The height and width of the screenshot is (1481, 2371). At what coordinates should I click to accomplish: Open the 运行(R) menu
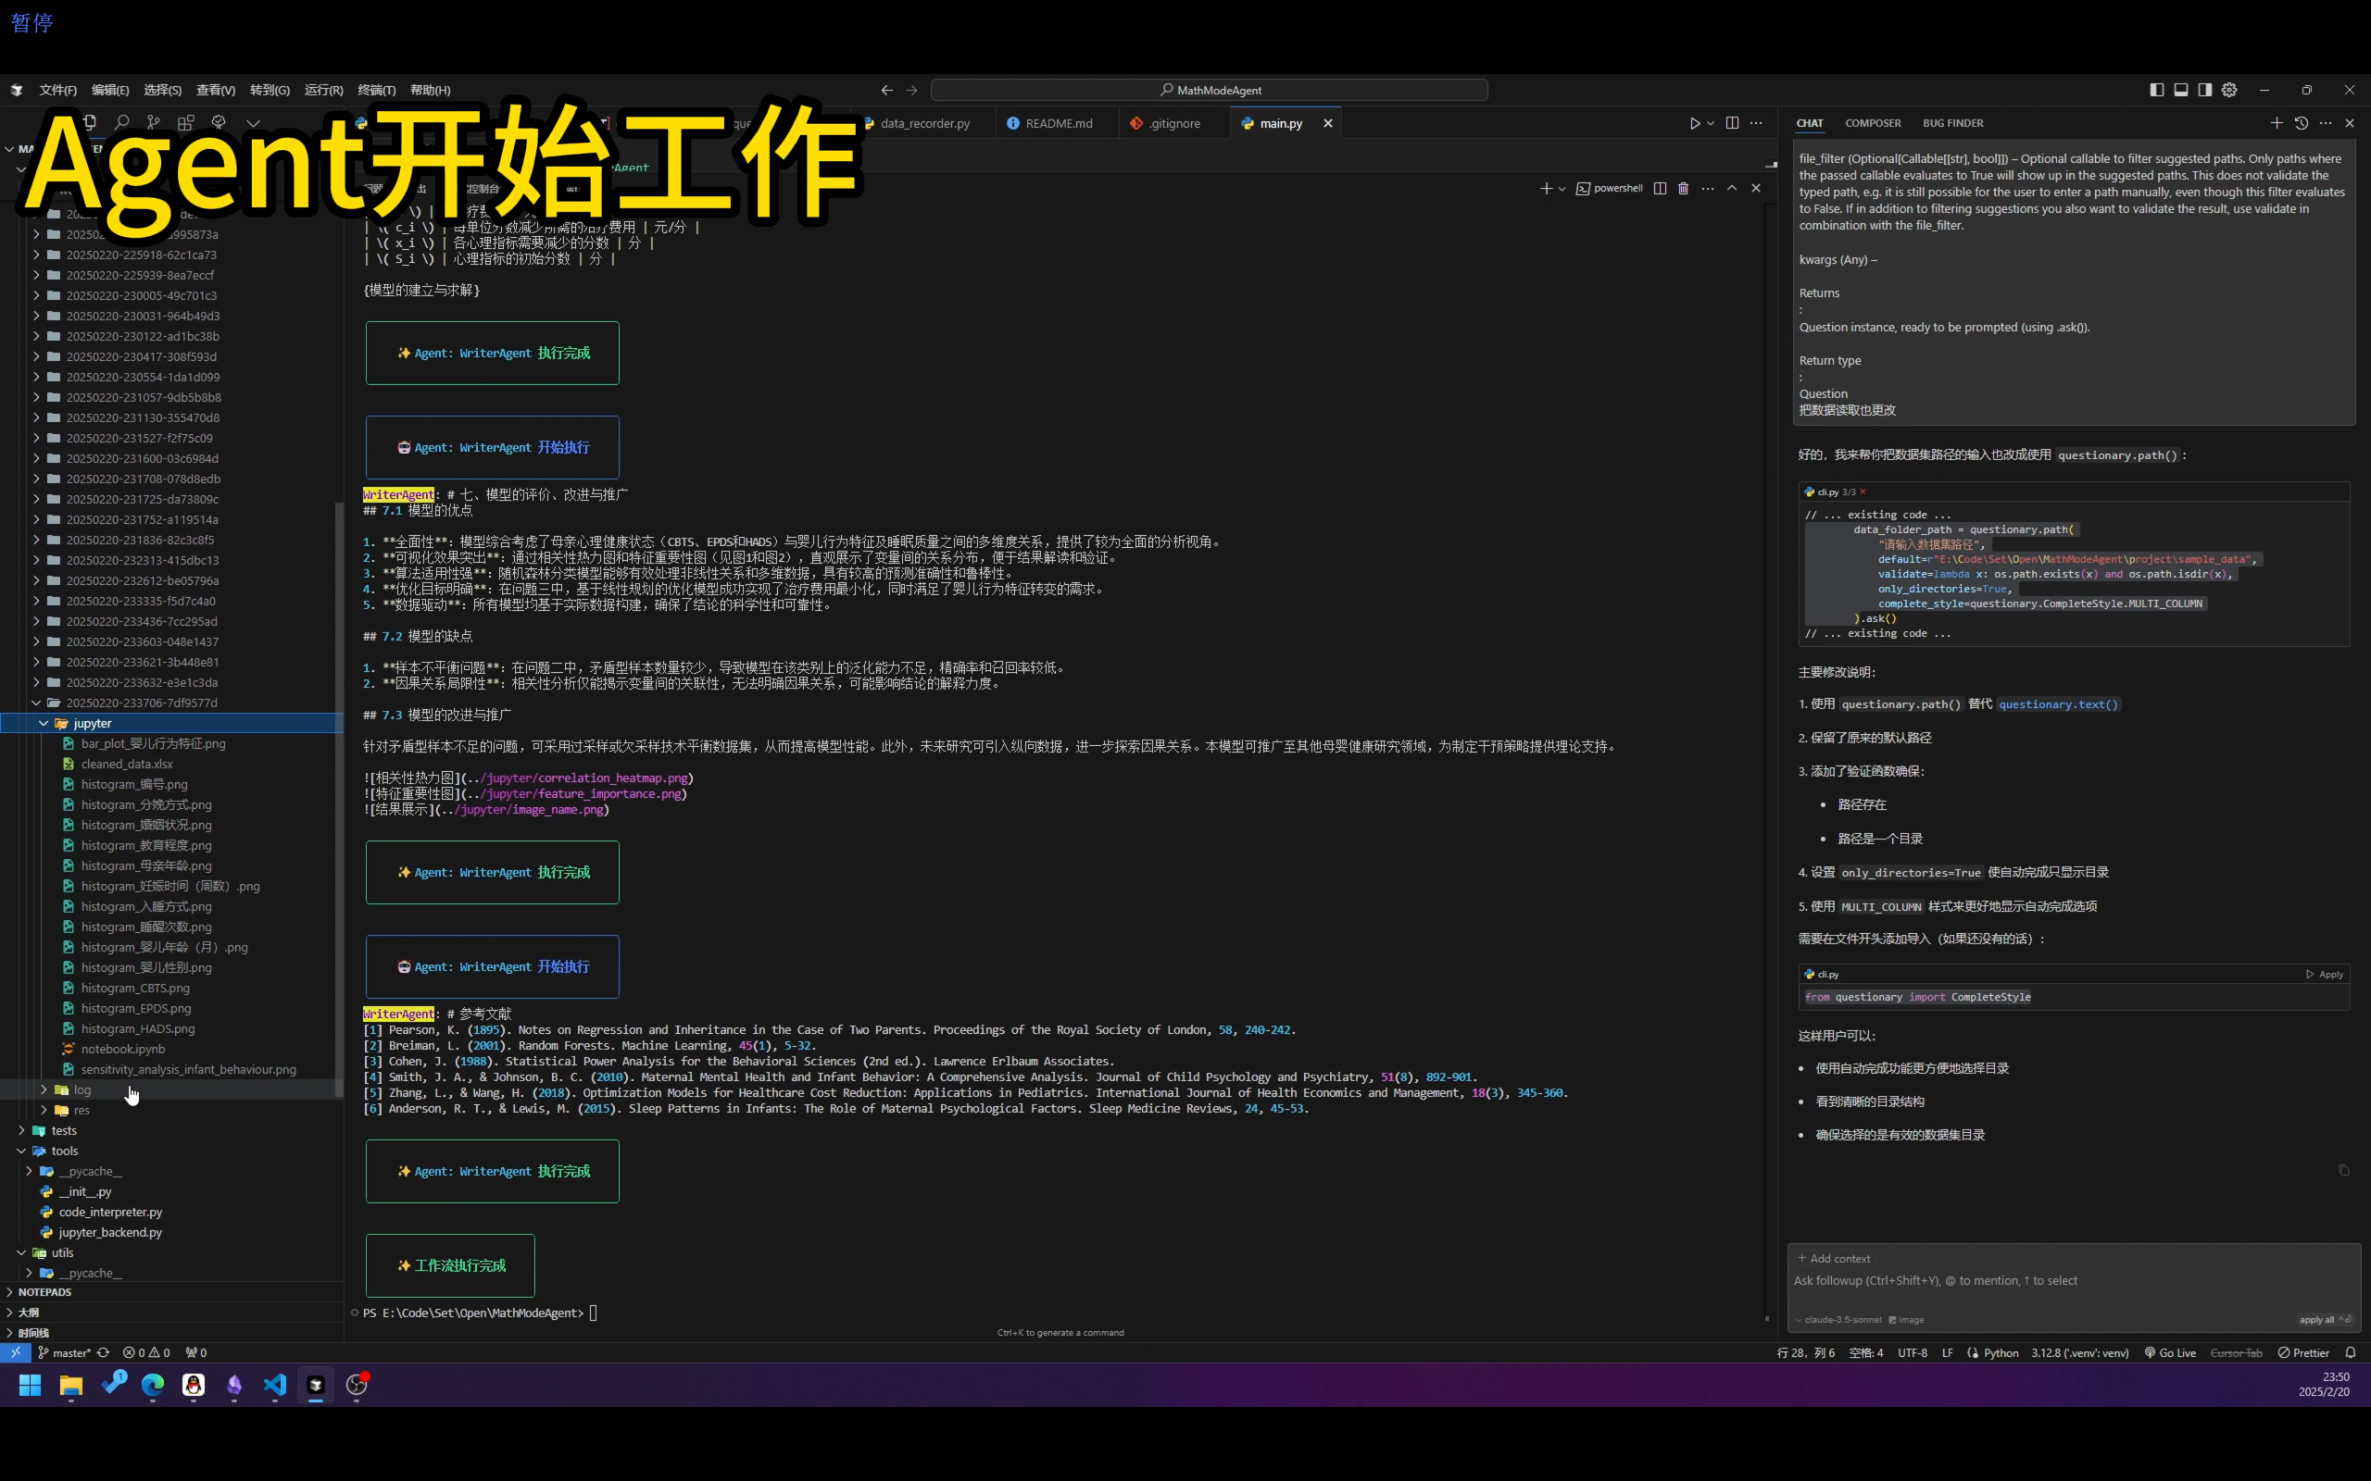point(322,89)
